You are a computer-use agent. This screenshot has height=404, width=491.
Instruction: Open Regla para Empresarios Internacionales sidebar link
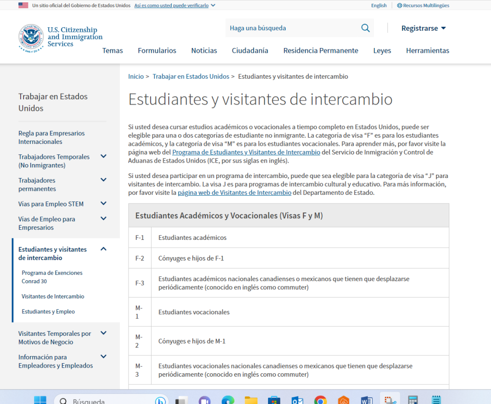[x=51, y=137]
